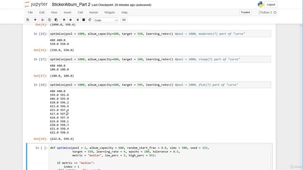This screenshot has width=303, height=170.
Task: Cut selected cells with the scissors icon
Action: [43, 20]
